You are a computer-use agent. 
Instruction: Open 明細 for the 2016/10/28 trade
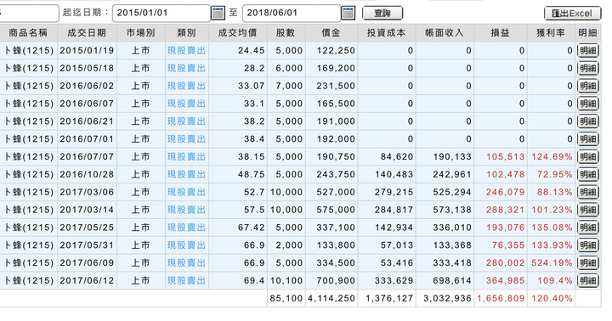click(x=588, y=174)
